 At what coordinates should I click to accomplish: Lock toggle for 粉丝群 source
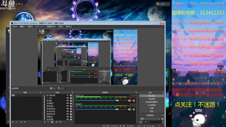point(71,101)
